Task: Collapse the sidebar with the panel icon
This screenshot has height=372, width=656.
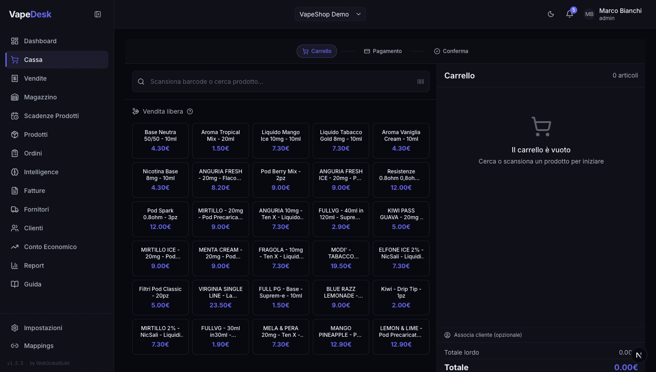Action: click(x=98, y=14)
